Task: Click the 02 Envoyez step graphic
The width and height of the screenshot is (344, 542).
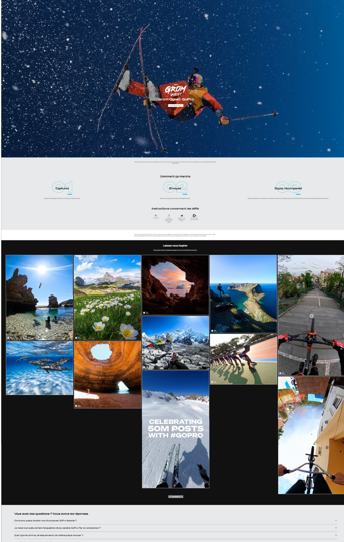Action: tap(175, 188)
